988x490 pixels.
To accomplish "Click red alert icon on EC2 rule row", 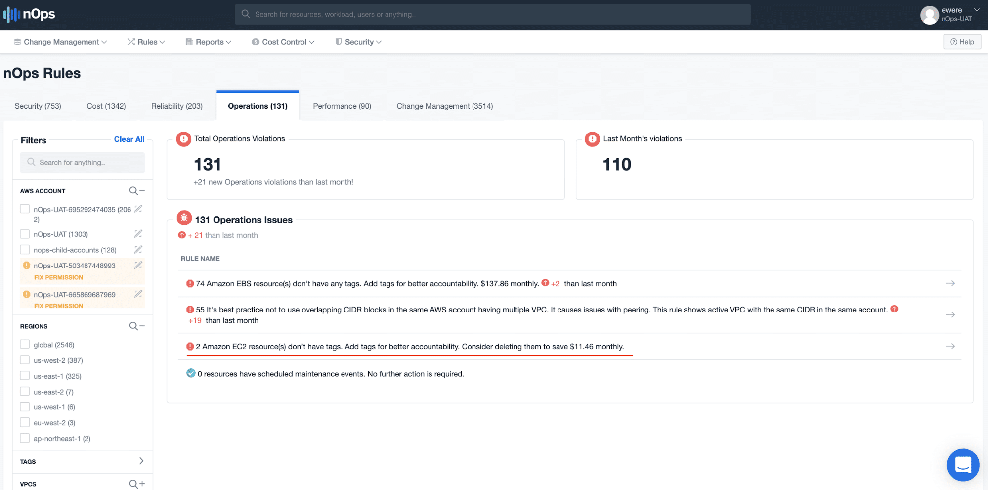I will pos(190,346).
